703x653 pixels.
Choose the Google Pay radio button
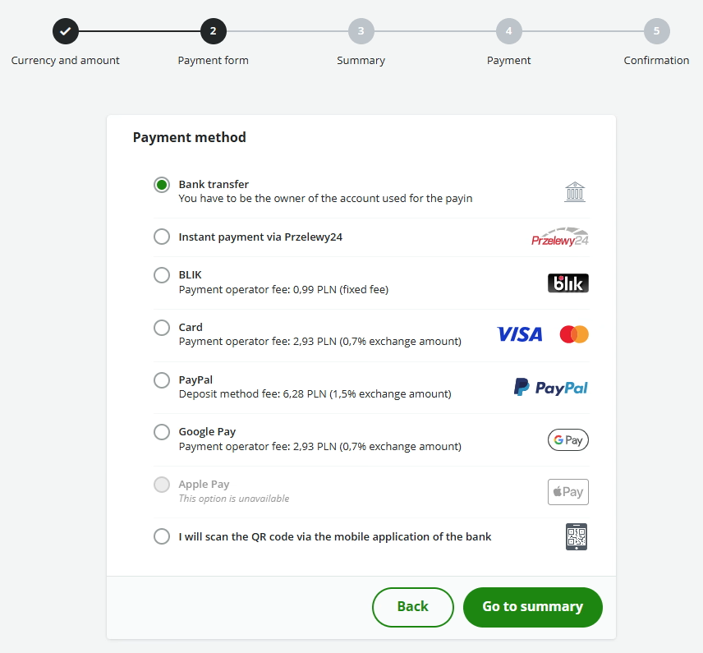[x=162, y=432]
